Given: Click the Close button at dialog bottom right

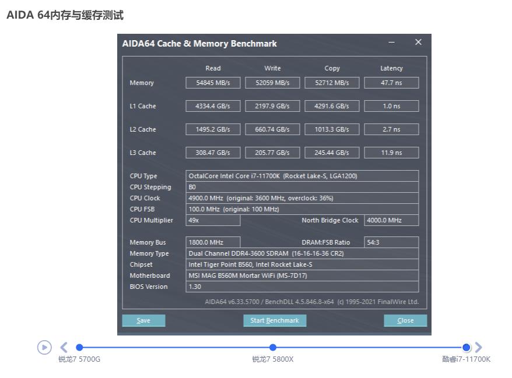Looking at the screenshot, I should pos(405,320).
